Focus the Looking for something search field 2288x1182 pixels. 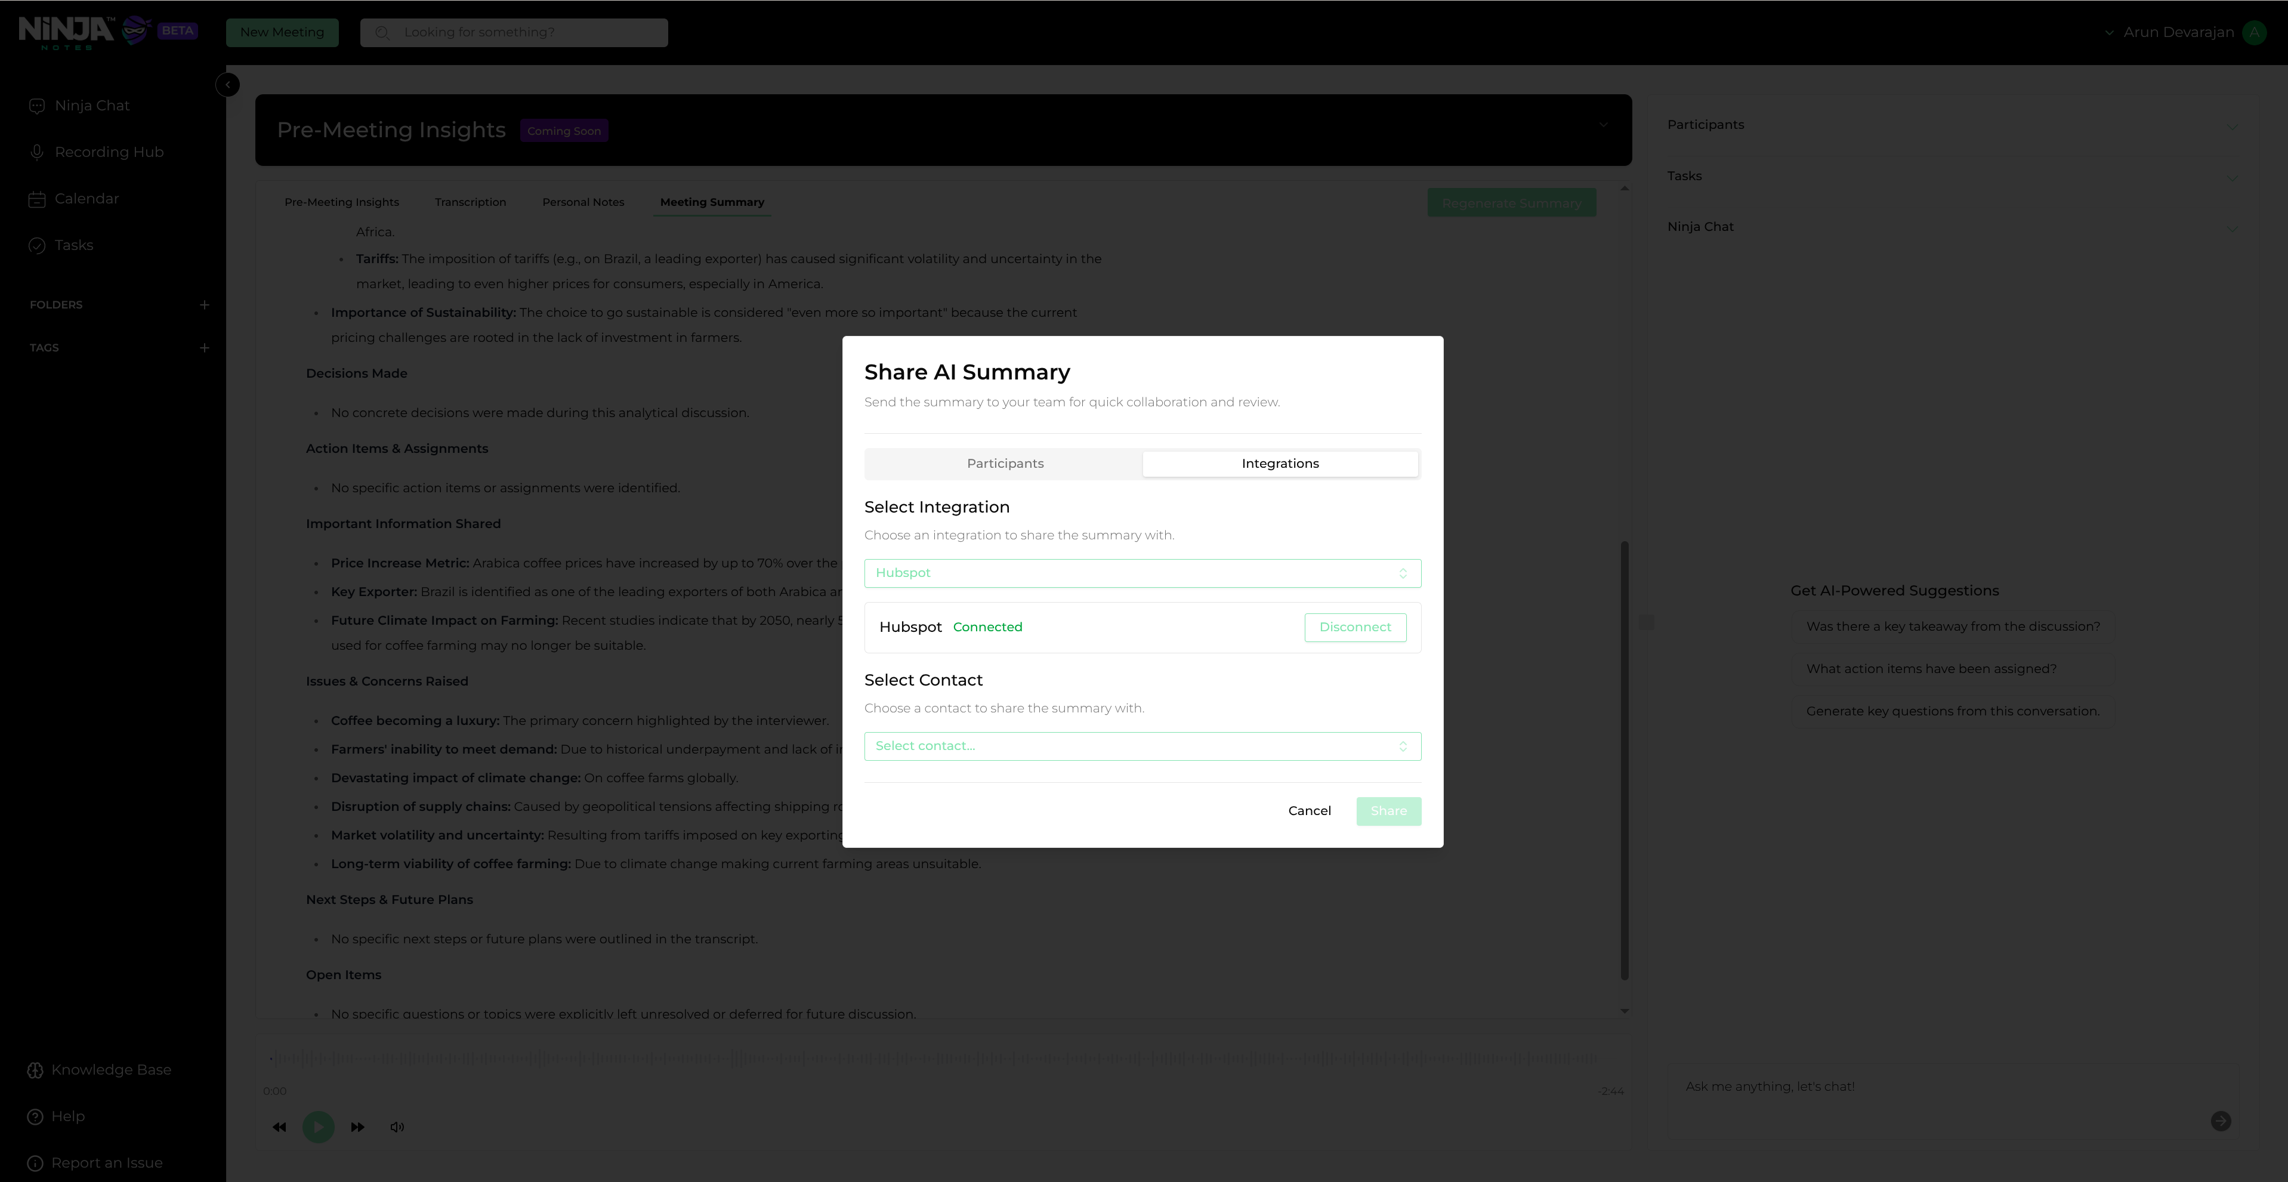[x=514, y=32]
